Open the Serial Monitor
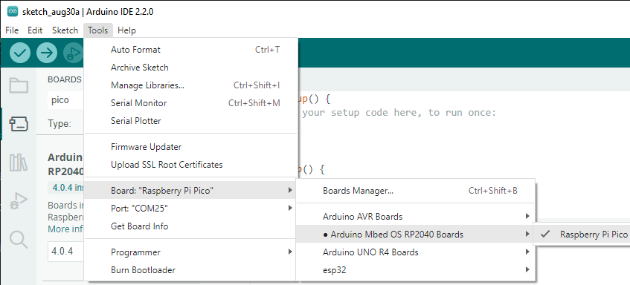 (x=191, y=103)
